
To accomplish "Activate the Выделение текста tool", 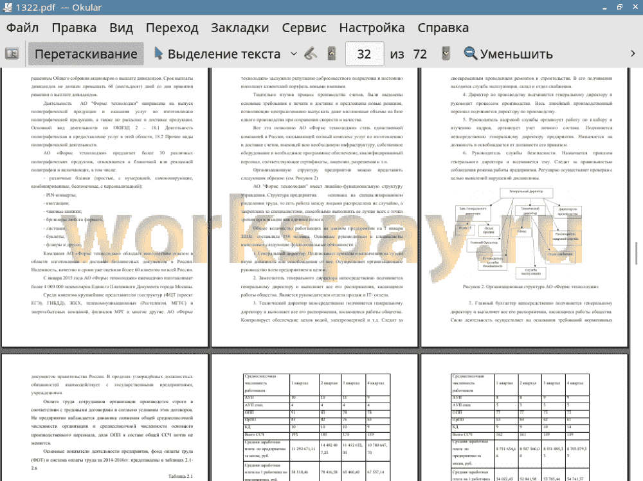I will click(x=218, y=54).
